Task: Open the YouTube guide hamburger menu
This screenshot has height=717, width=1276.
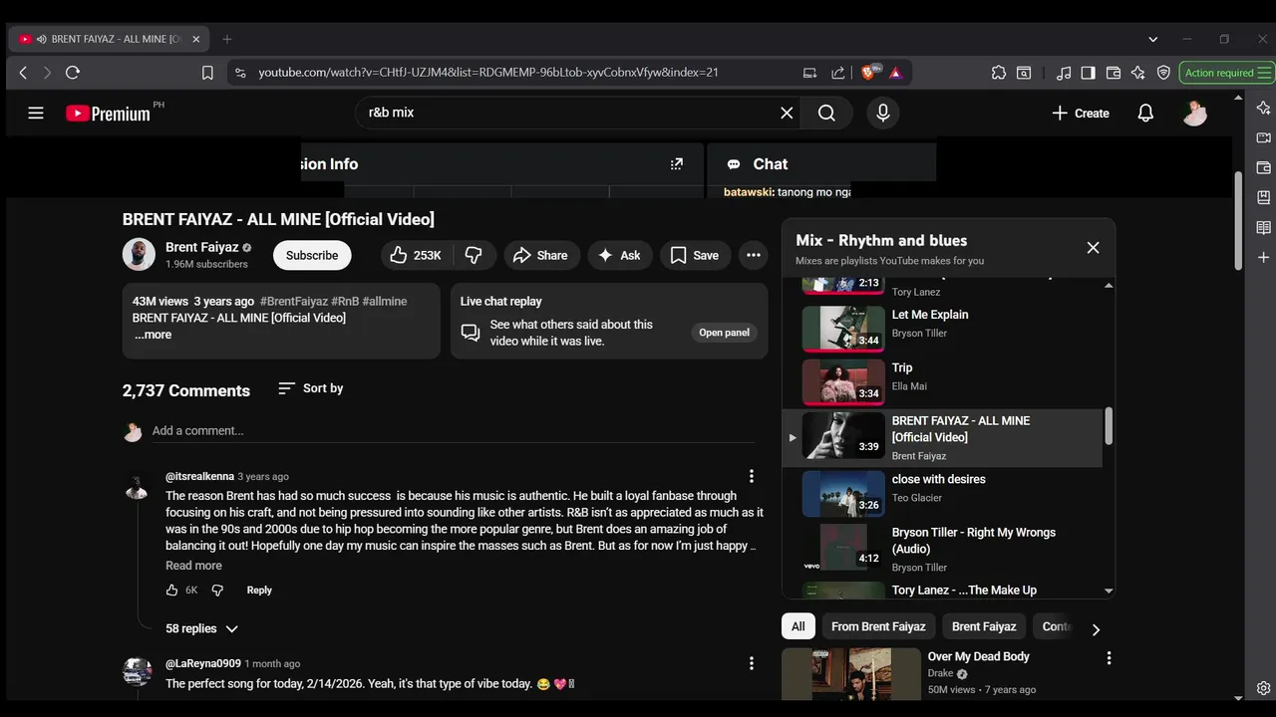Action: click(x=36, y=114)
